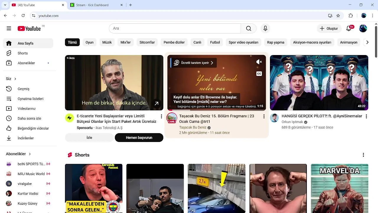Expand the Abonelikler subscriptions section
Screen dimensions: 378x213
18,154
